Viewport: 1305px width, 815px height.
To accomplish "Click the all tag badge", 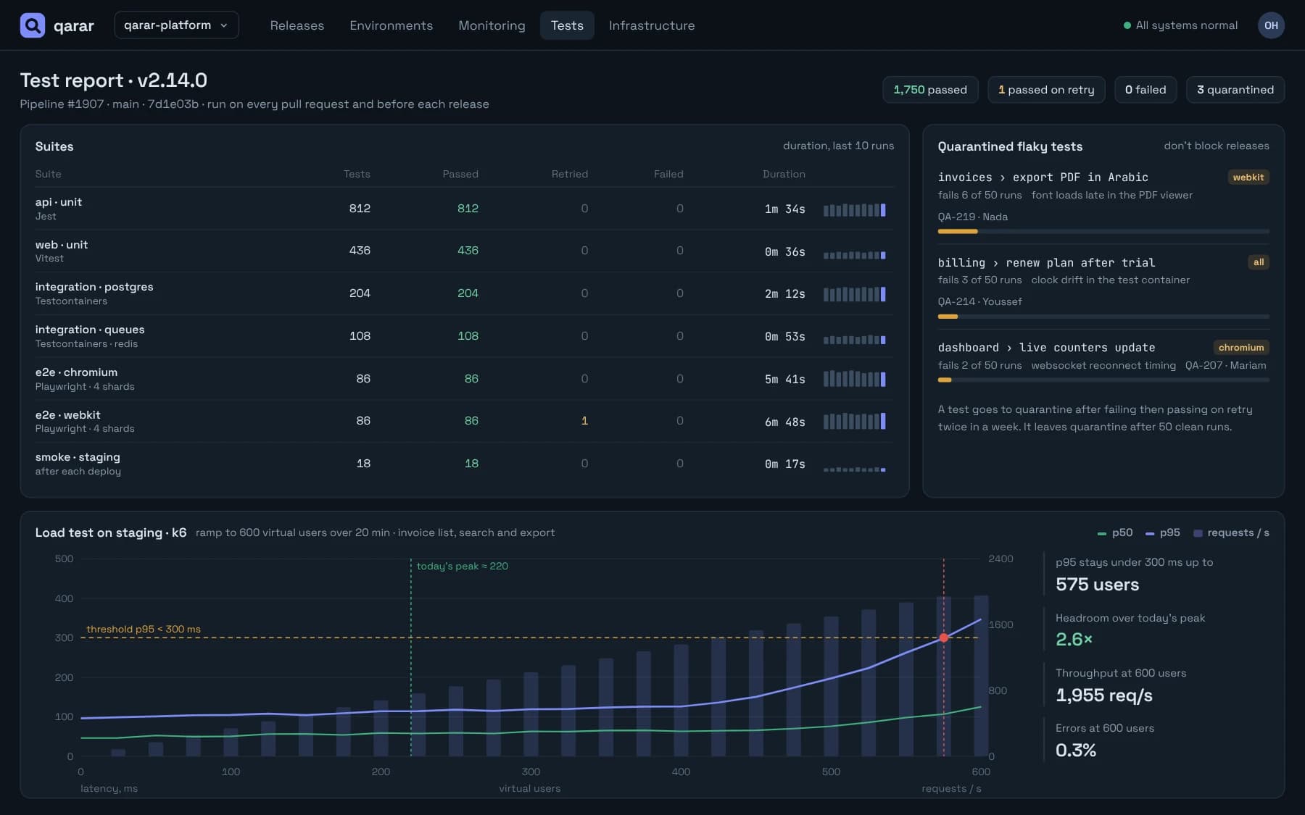I will point(1259,262).
